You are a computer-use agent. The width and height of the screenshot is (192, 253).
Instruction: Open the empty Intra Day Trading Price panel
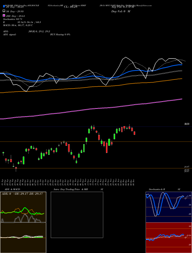click(x=77, y=215)
